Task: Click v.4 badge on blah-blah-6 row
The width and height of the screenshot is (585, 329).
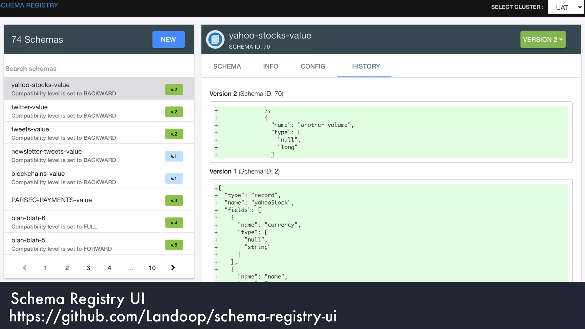Action: click(x=174, y=223)
